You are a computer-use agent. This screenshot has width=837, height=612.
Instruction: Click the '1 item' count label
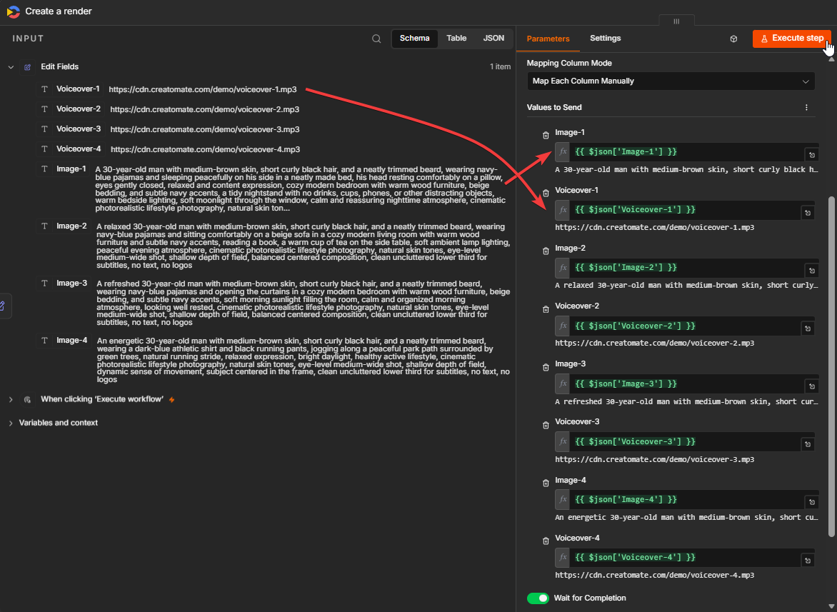point(500,67)
